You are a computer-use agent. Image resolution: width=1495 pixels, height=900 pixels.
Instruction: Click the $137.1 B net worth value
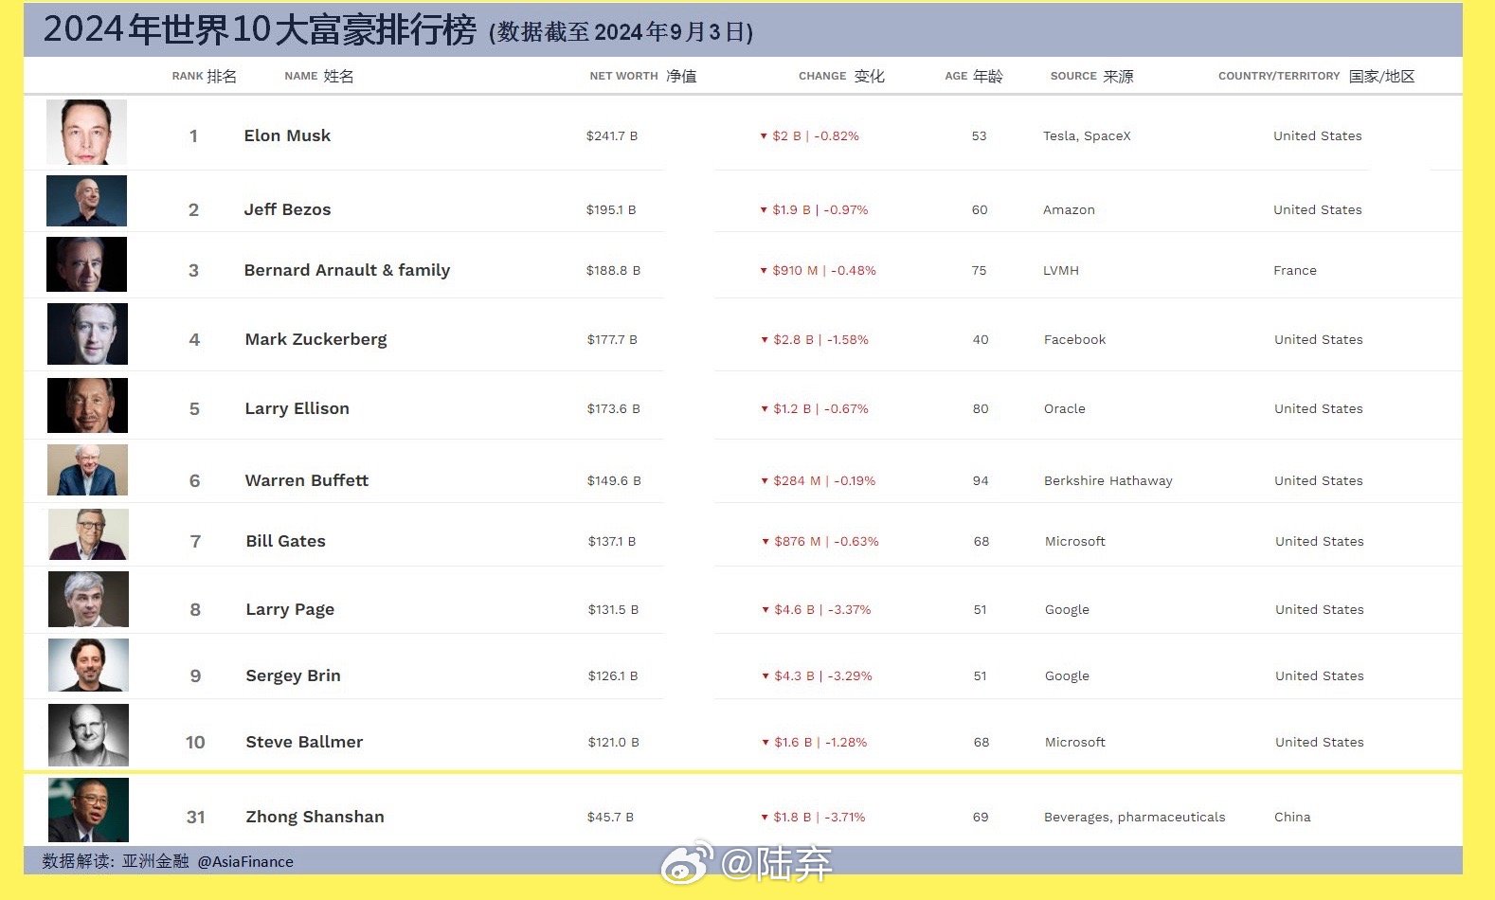click(x=612, y=542)
